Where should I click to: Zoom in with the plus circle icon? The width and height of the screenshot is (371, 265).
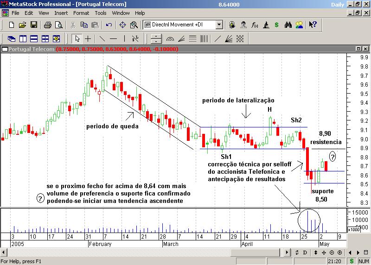(340, 252)
